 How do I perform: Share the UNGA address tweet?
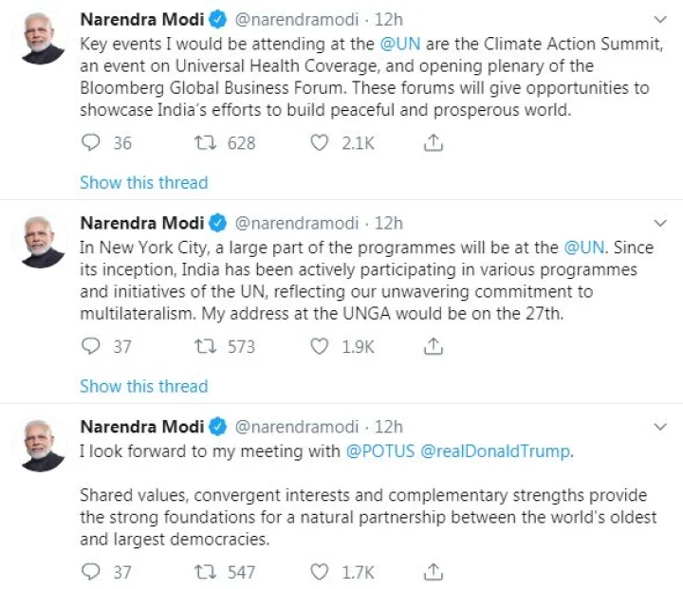click(433, 347)
